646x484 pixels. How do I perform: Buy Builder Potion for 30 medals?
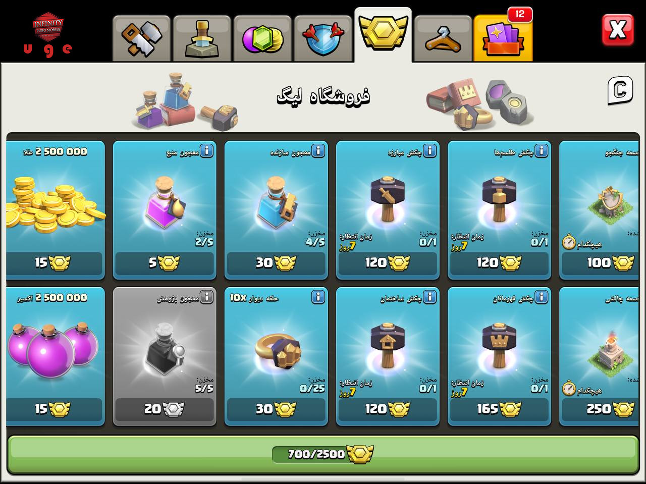point(276,263)
